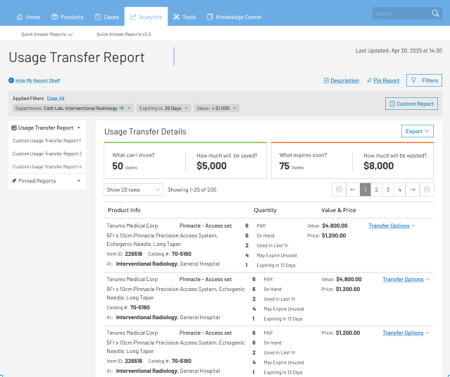Jump to the last page arrow
The image size is (450, 377).
click(427, 190)
